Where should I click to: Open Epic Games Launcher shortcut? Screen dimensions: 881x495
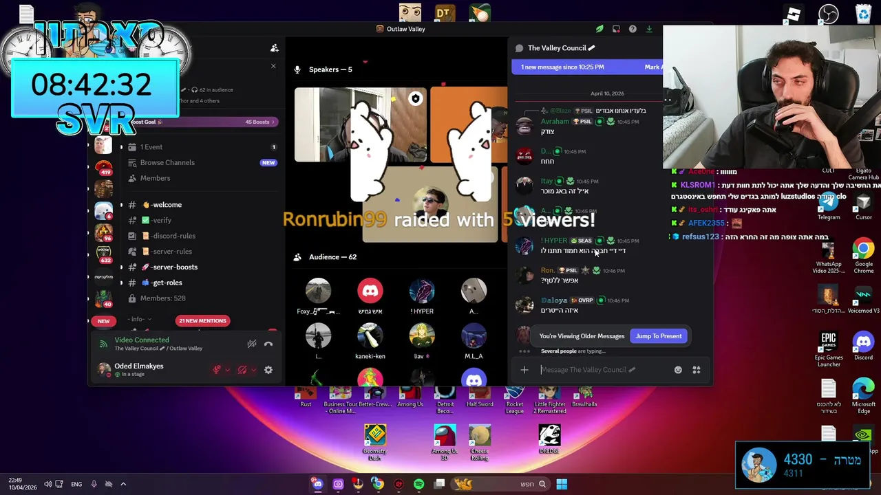pyautogui.click(x=829, y=349)
